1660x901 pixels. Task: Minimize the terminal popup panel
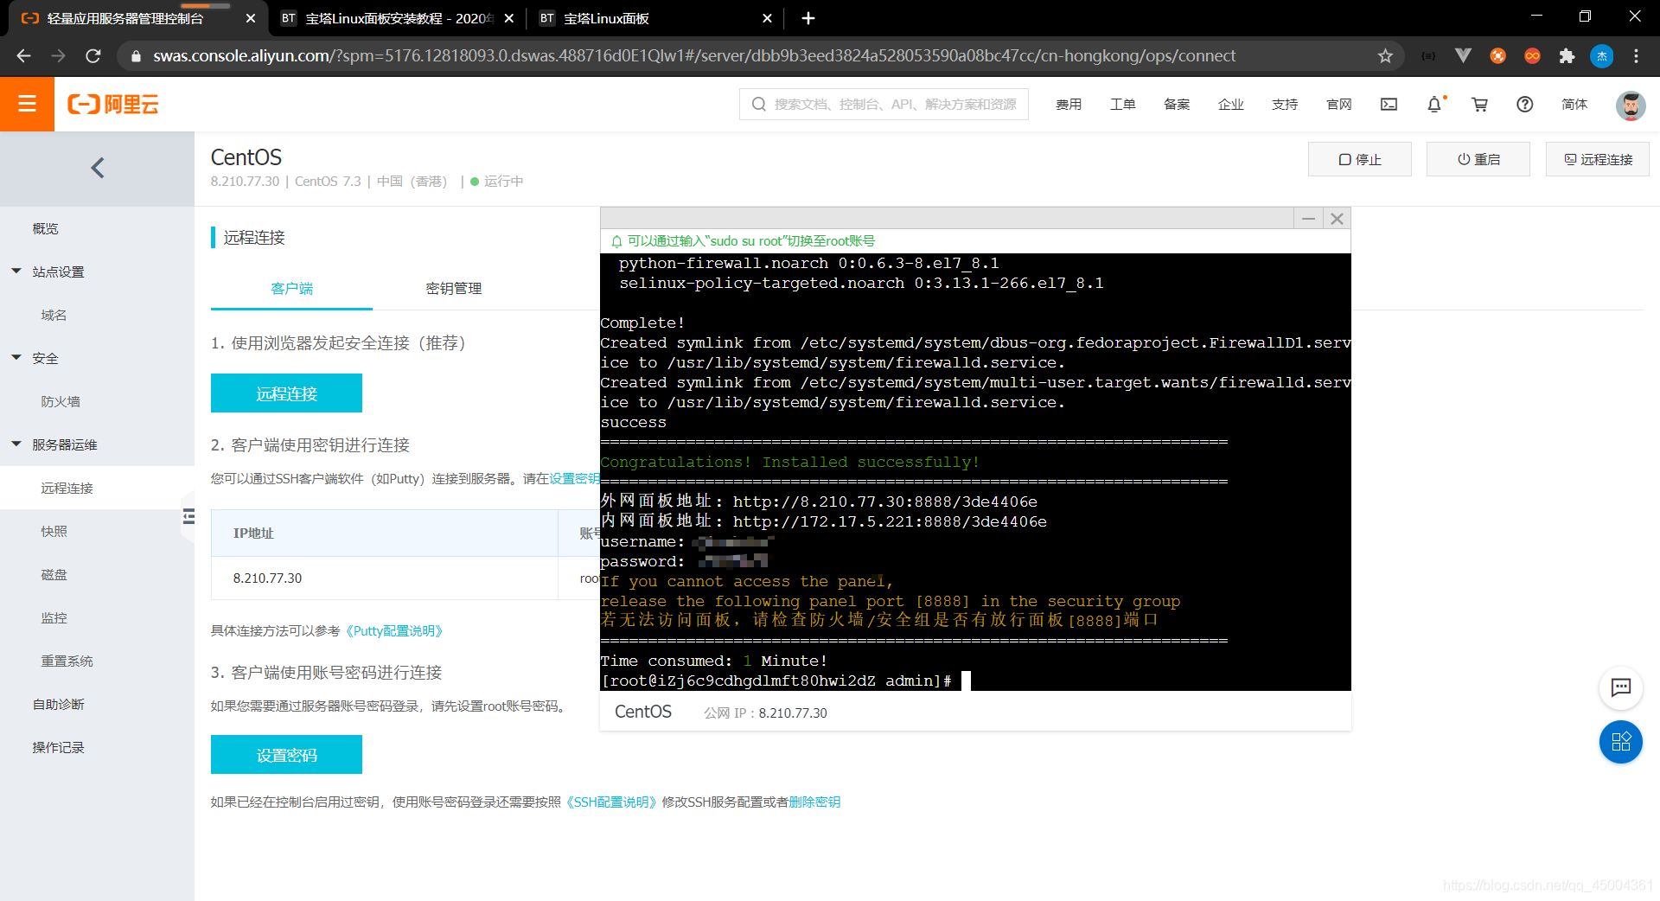point(1308,219)
